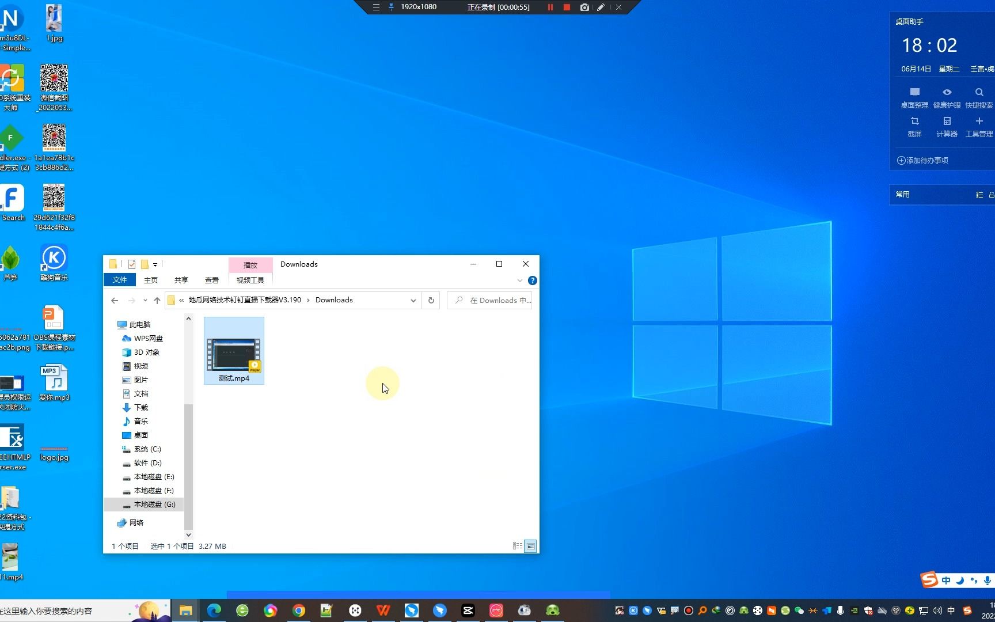Click the Downloads breadcrumb segment
The width and height of the screenshot is (995, 622).
click(x=334, y=300)
